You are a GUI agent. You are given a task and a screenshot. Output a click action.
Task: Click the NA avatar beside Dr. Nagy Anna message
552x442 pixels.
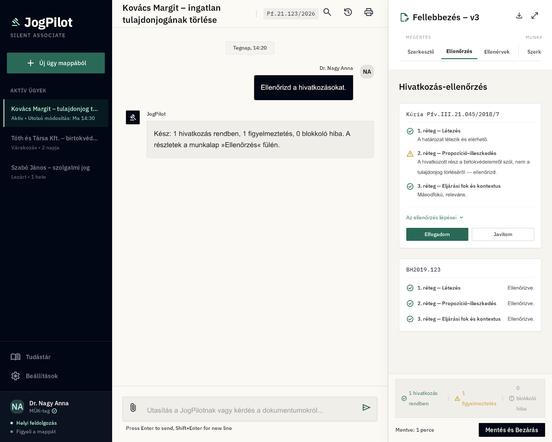pos(367,72)
